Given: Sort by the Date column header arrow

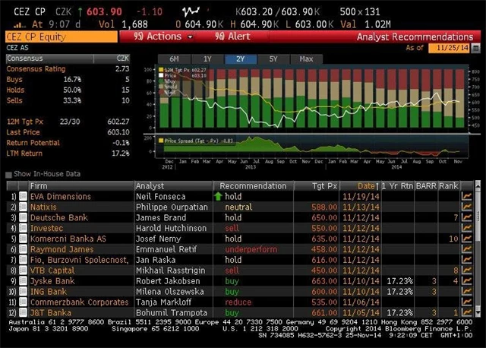Looking at the screenshot, I should (377, 185).
